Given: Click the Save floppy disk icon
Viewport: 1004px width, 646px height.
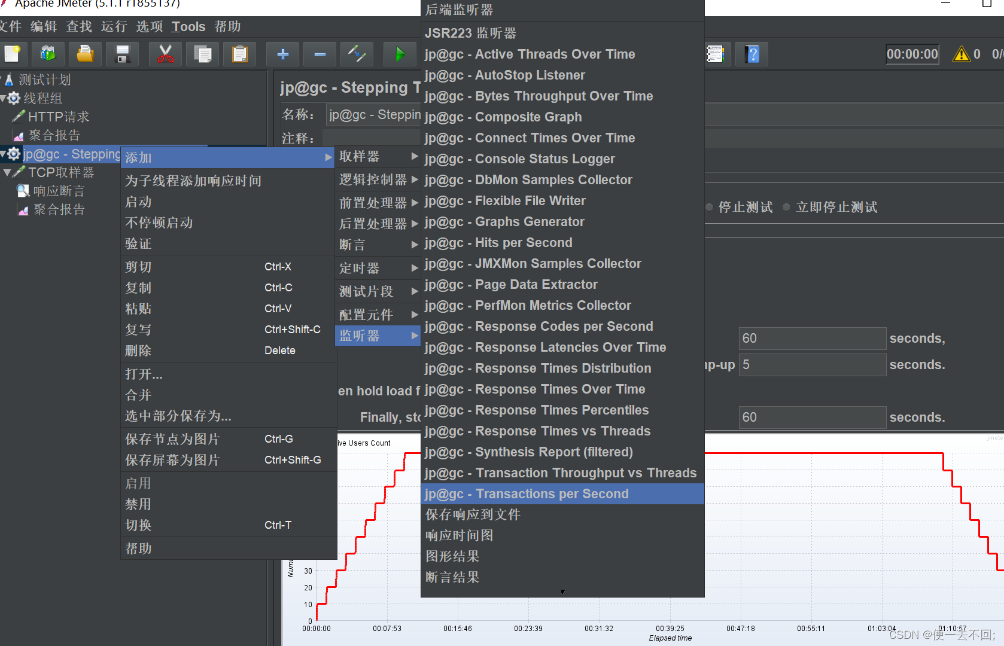Looking at the screenshot, I should pos(122,54).
